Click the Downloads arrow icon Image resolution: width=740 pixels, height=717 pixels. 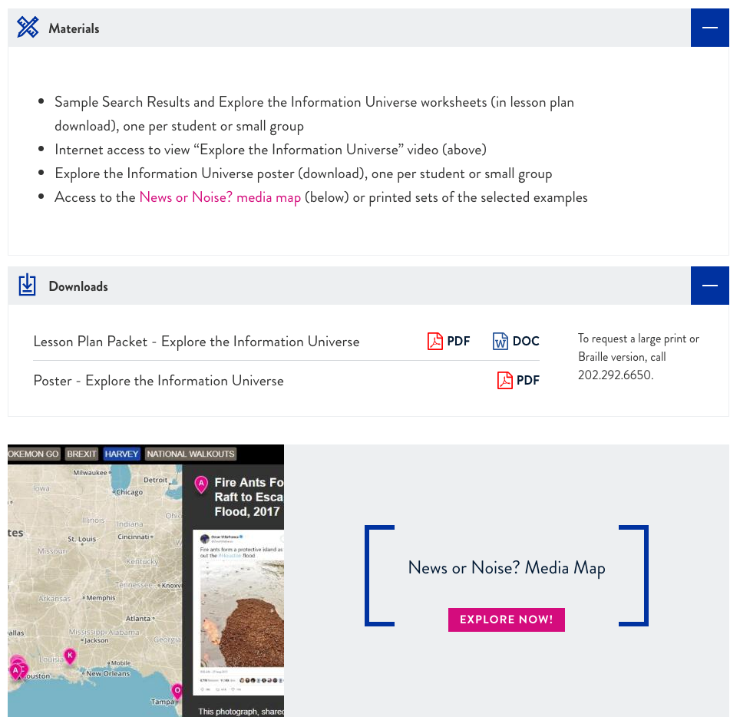point(27,285)
